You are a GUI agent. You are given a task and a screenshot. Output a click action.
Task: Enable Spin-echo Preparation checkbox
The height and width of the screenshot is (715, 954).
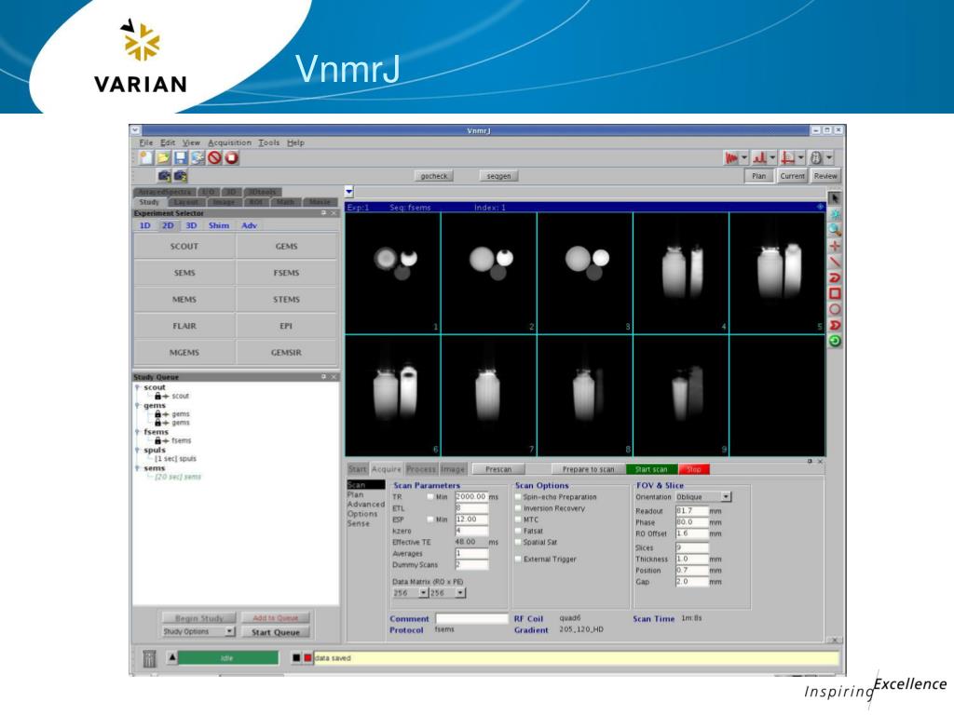coord(518,497)
